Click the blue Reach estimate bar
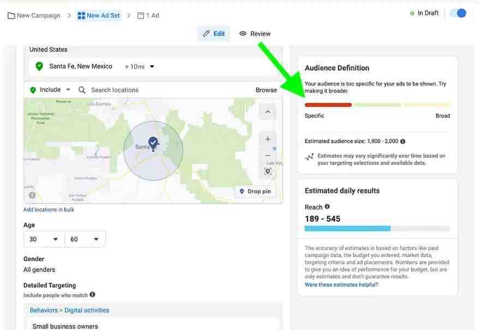The image size is (479, 330). tap(348, 228)
